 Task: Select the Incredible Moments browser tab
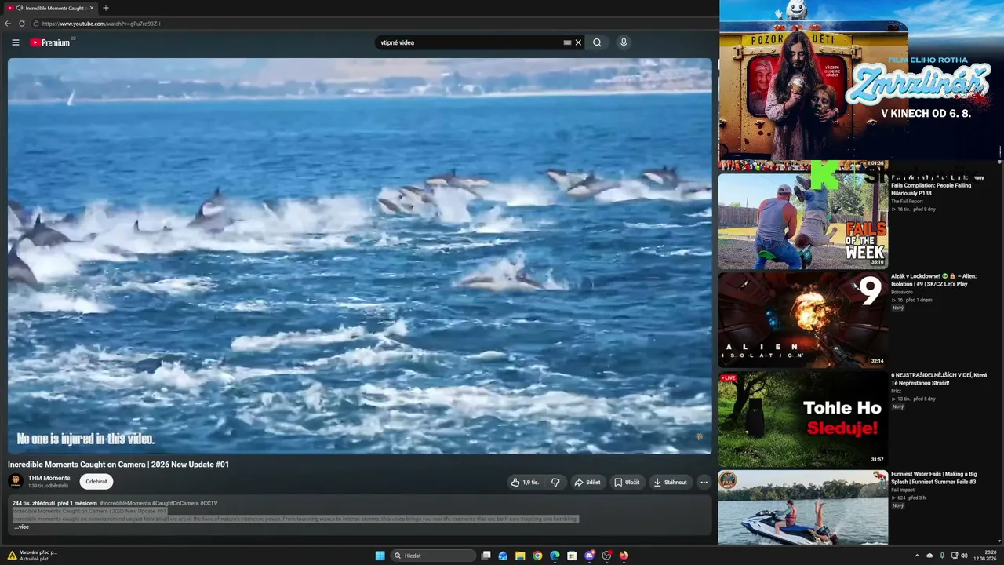pyautogui.click(x=51, y=8)
